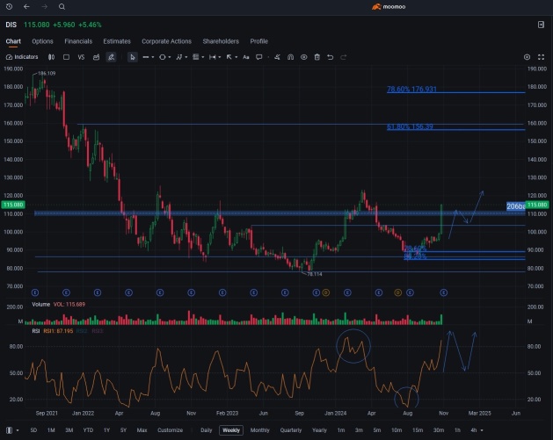Open the Shareholders tab
This screenshot has height=440, width=553.
click(221, 41)
